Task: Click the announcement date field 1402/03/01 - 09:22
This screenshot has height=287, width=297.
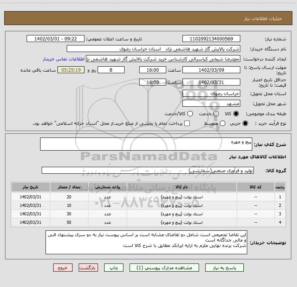Action: point(56,39)
